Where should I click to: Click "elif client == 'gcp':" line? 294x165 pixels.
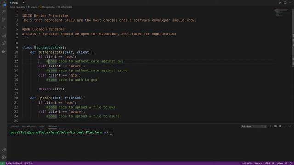[x=59, y=75]
